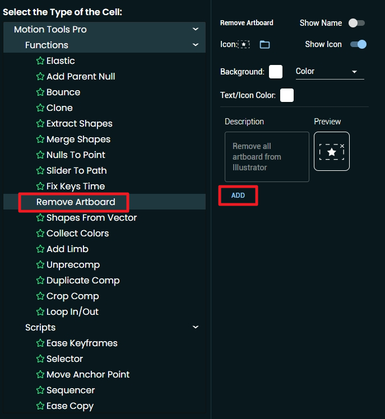The image size is (385, 419).
Task: Enable the Show Name toggle
Action: click(356, 23)
